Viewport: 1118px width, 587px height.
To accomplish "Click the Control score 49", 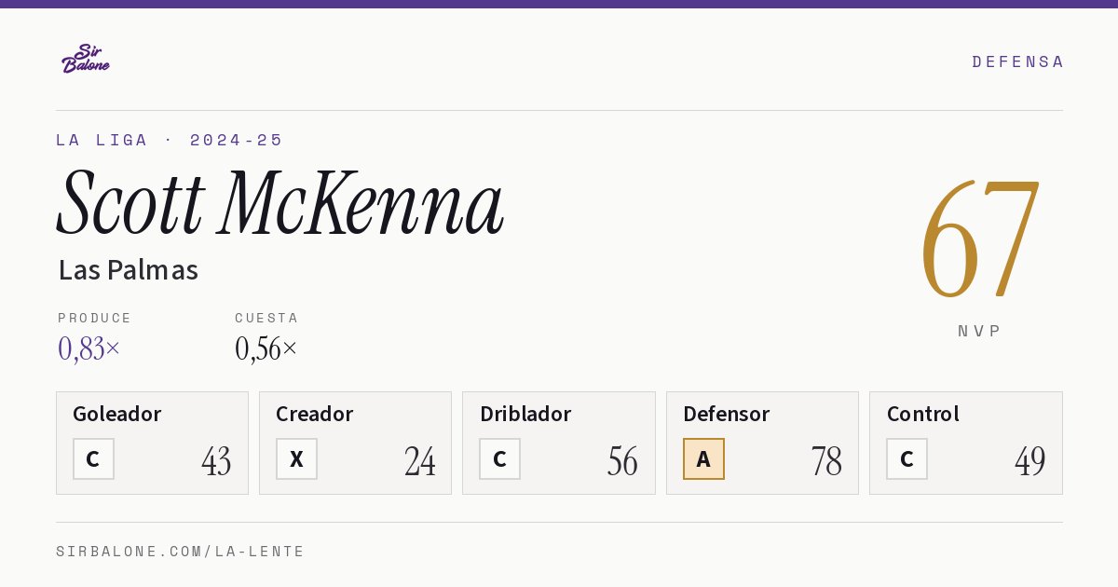I will click(x=1029, y=461).
